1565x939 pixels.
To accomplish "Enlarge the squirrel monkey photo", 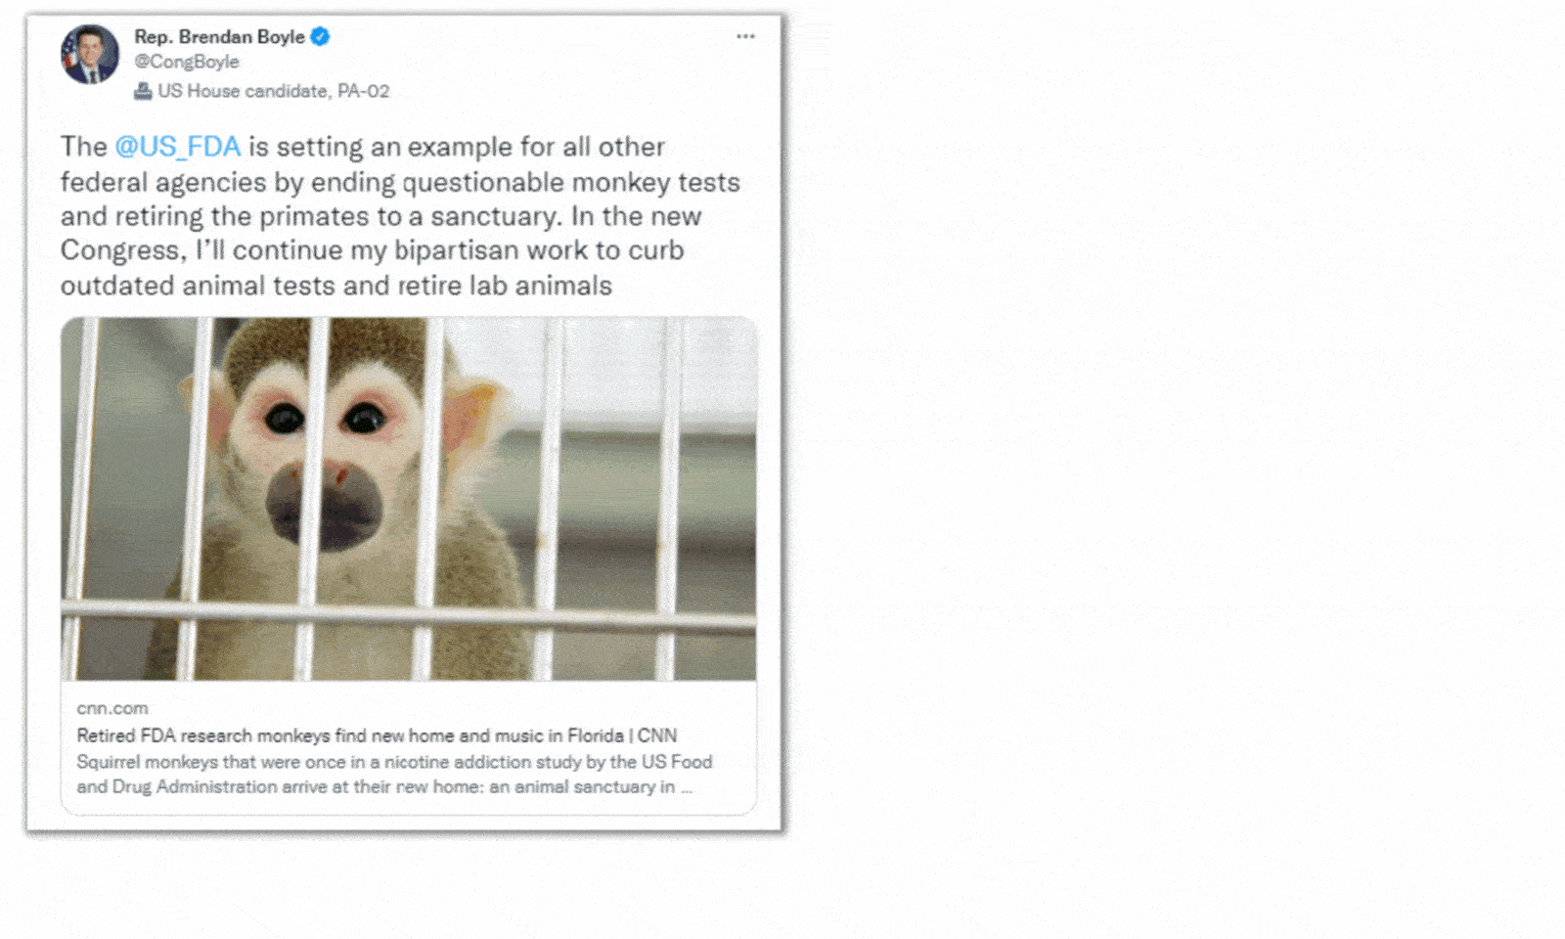I will click(408, 498).
